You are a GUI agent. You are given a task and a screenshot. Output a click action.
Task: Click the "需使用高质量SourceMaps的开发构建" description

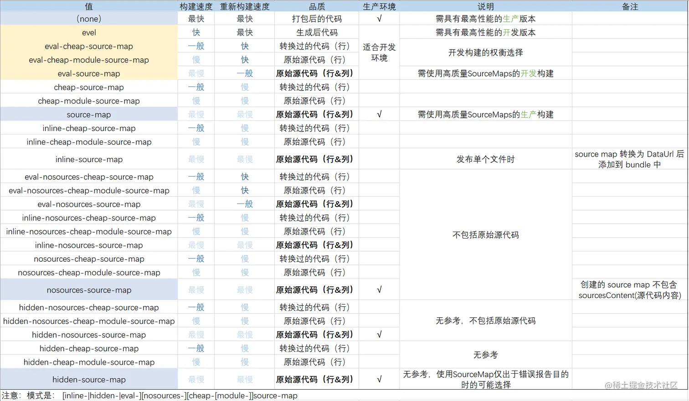pyautogui.click(x=485, y=73)
